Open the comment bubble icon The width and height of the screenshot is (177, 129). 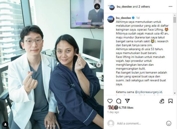(119, 101)
